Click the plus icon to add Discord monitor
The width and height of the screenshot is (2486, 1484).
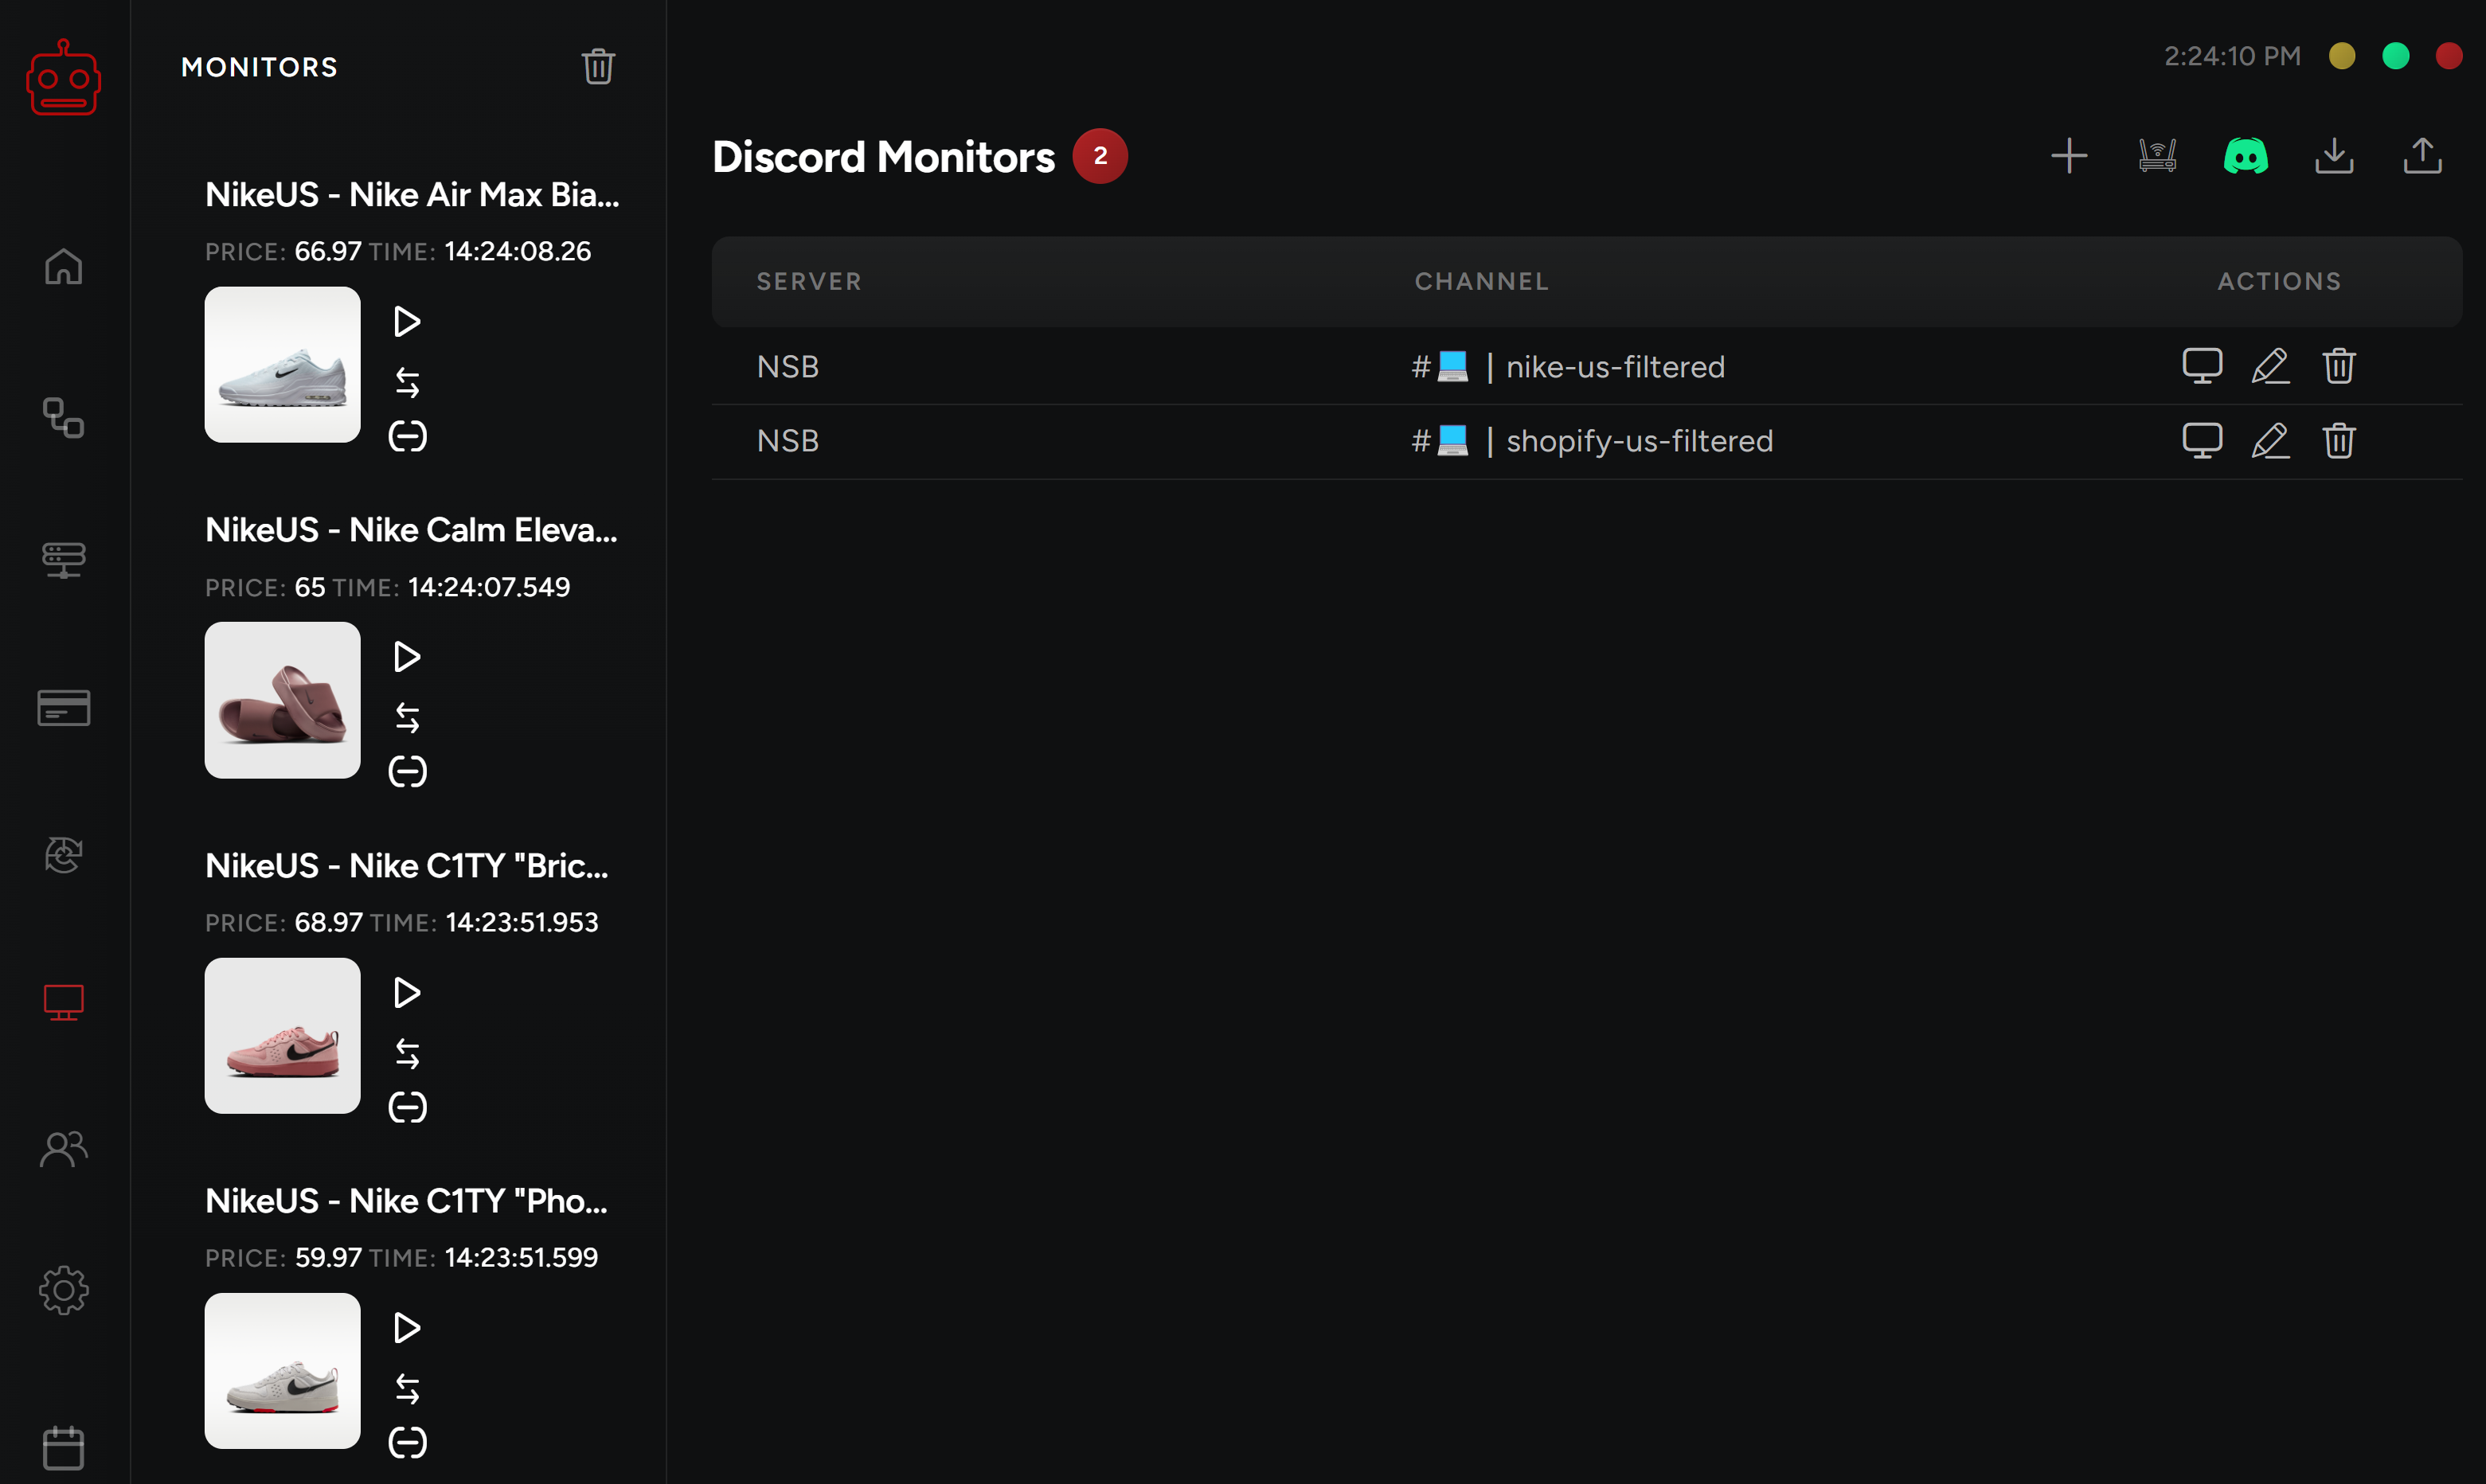click(x=2069, y=156)
